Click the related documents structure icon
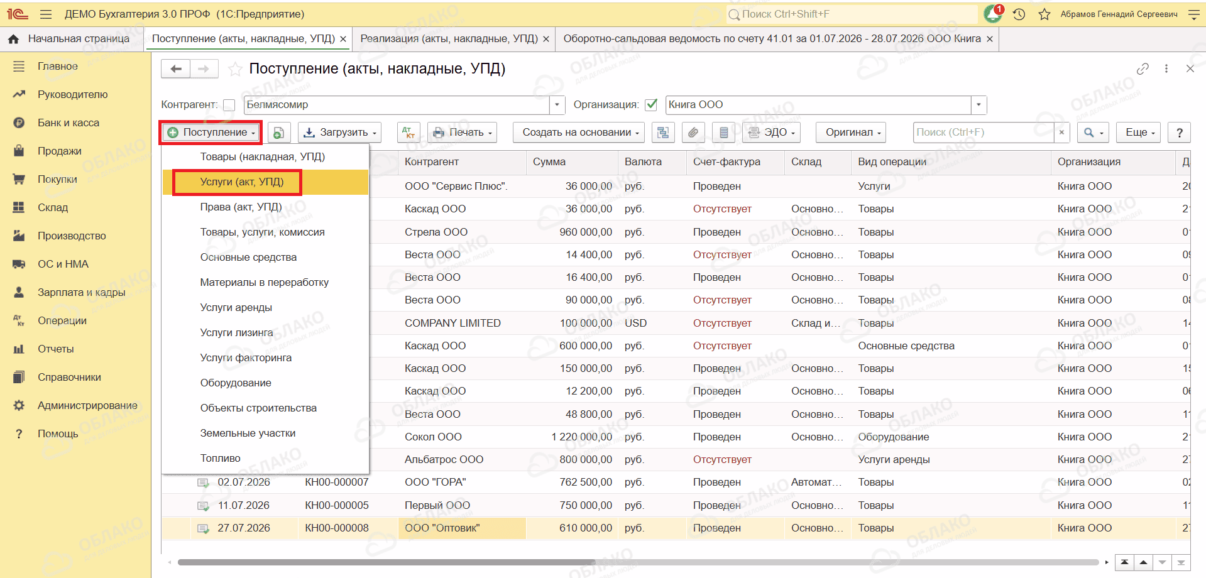 [663, 133]
